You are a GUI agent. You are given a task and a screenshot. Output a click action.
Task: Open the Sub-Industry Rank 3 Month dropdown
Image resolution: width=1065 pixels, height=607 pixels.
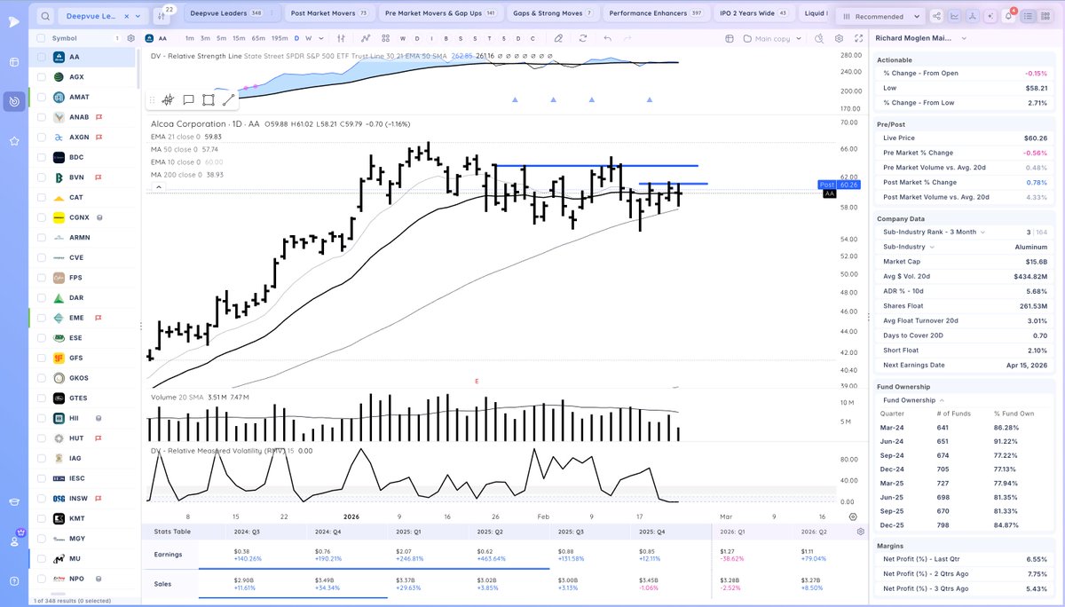(984, 232)
